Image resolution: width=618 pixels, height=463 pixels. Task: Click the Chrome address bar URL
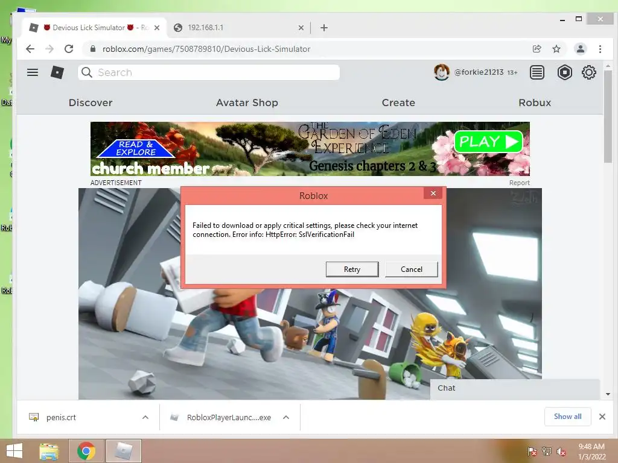tap(206, 49)
